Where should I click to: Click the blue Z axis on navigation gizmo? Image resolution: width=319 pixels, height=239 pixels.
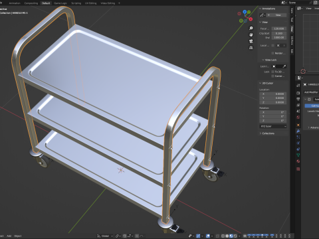tap(245, 12)
